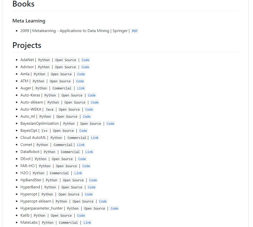This screenshot has width=253, height=227.
Task: Open the Advisor Code link
Action: click(85, 67)
